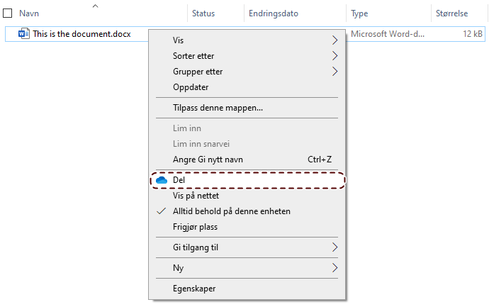Click the Type column header
This screenshot has width=489, height=307.
[360, 13]
